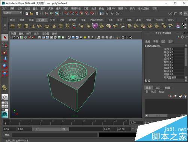Open the 编辑网格 menu
Viewport: 188px width, 142px height.
coord(76,9)
